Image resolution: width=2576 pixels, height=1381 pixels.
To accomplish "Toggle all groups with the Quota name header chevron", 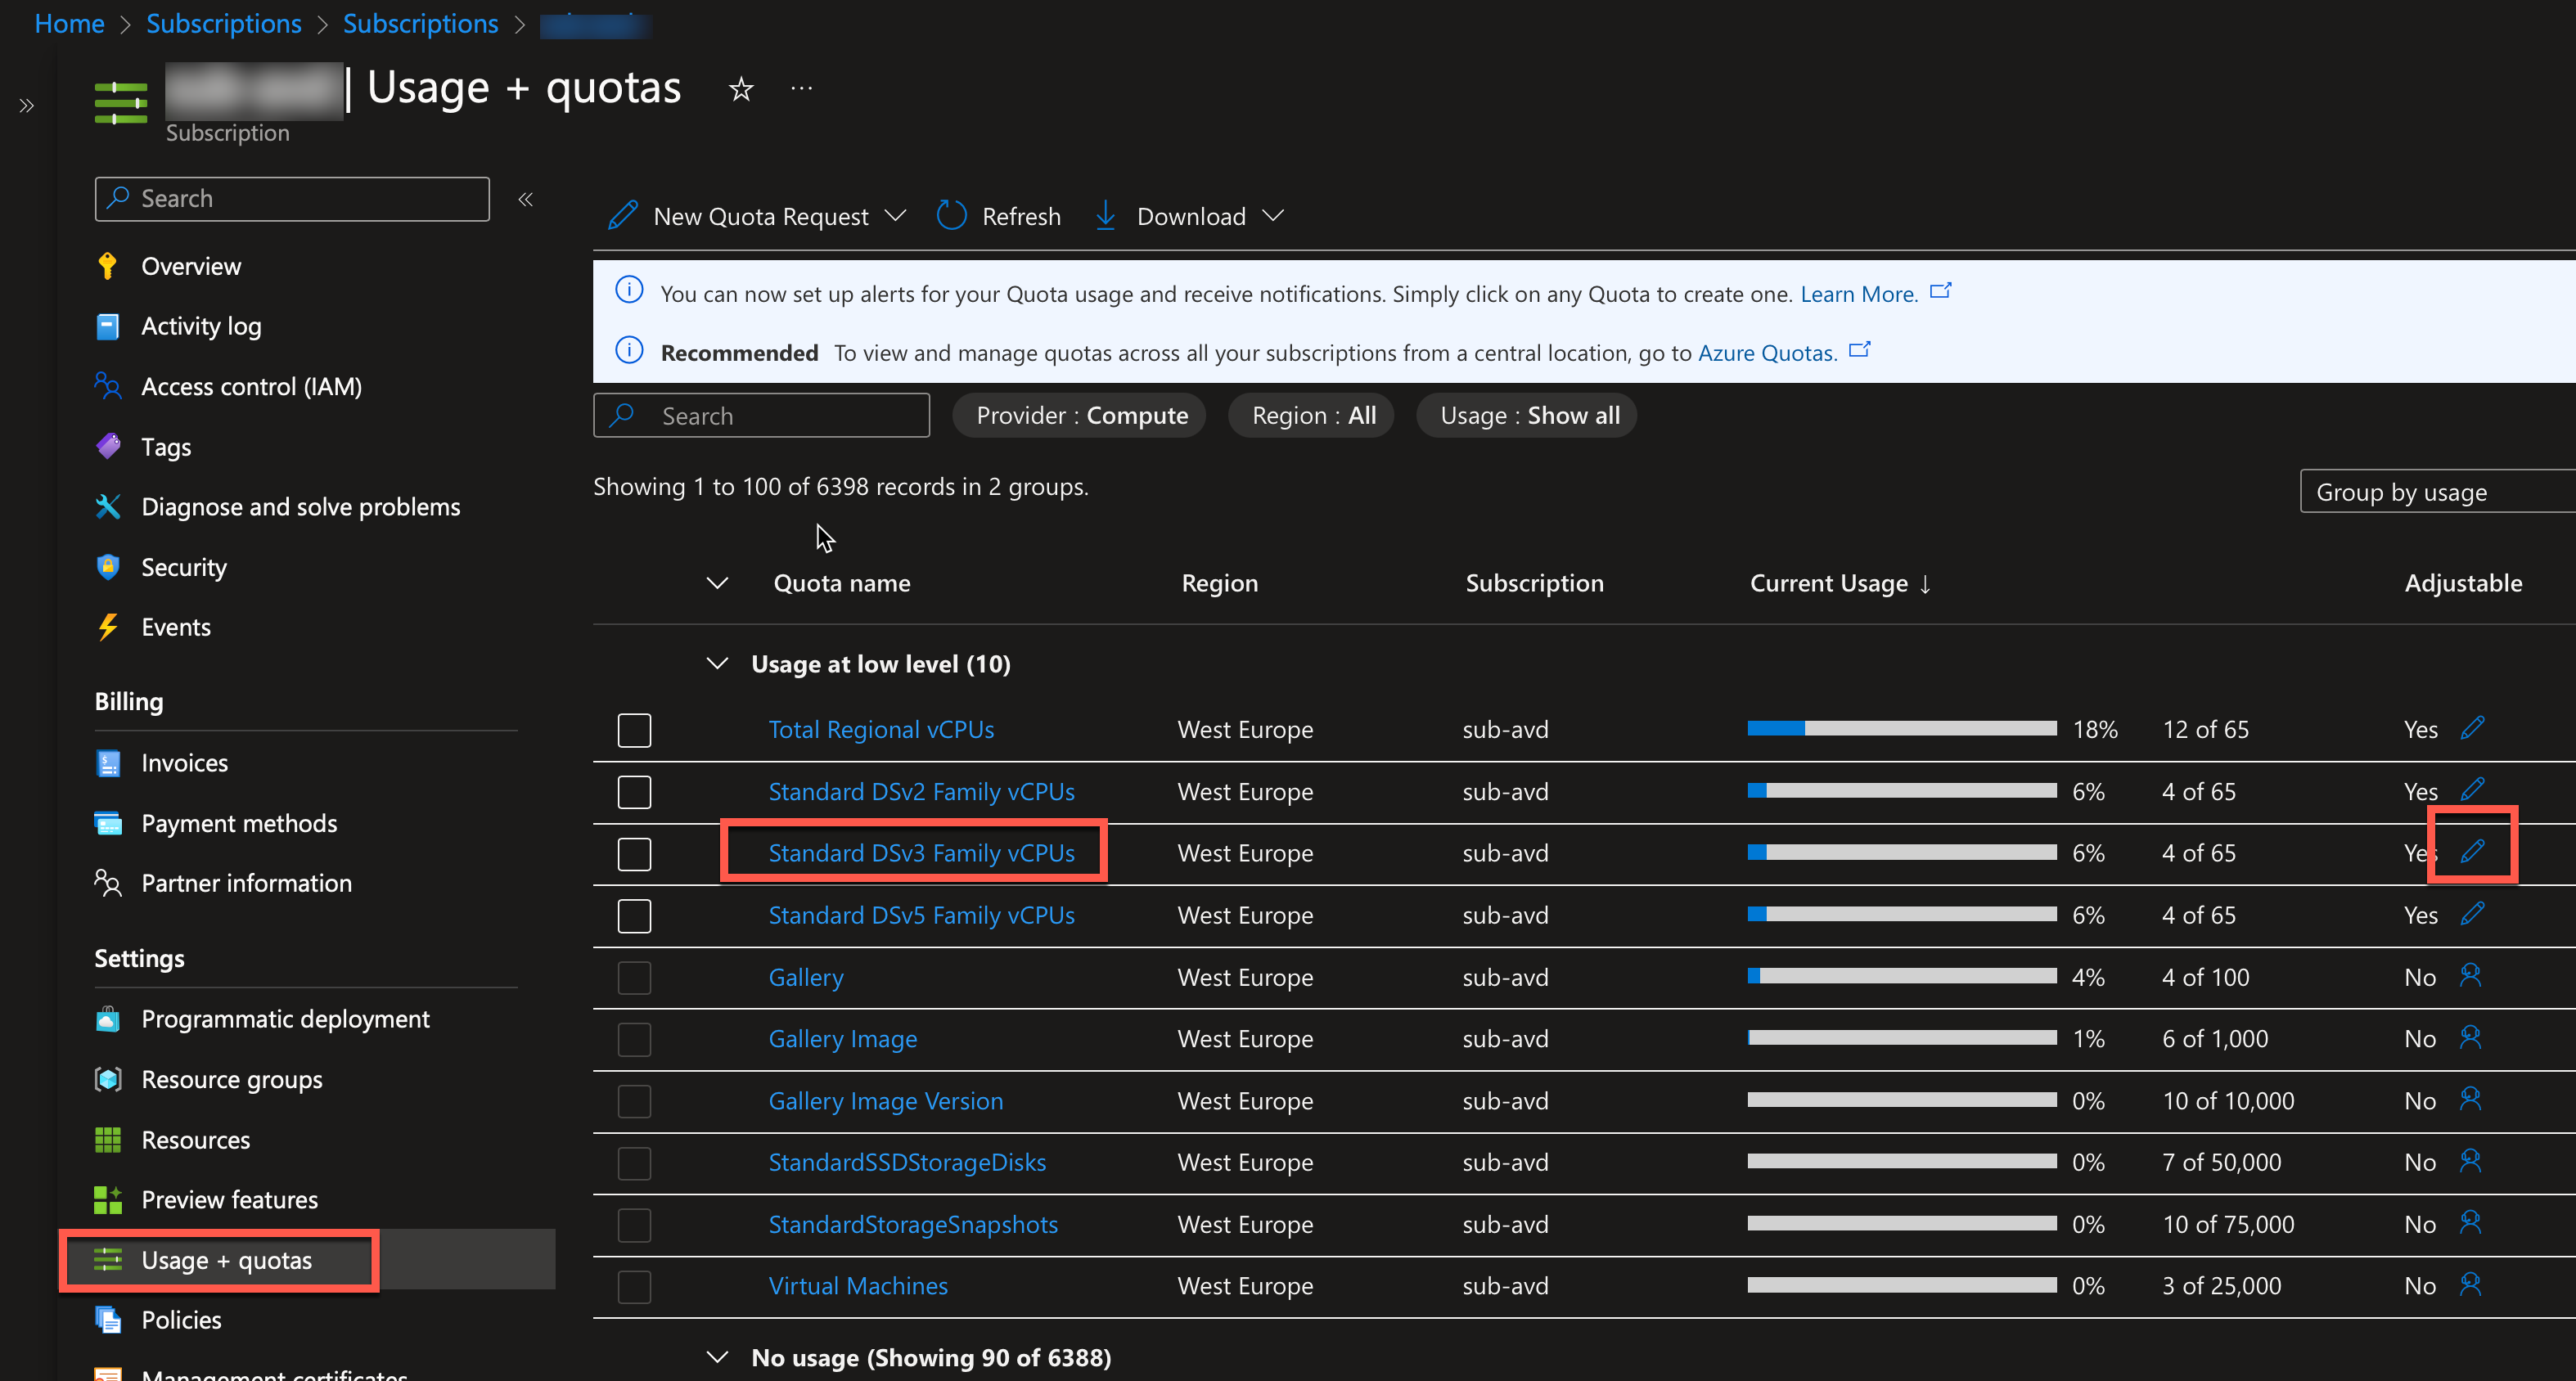I will coord(716,583).
